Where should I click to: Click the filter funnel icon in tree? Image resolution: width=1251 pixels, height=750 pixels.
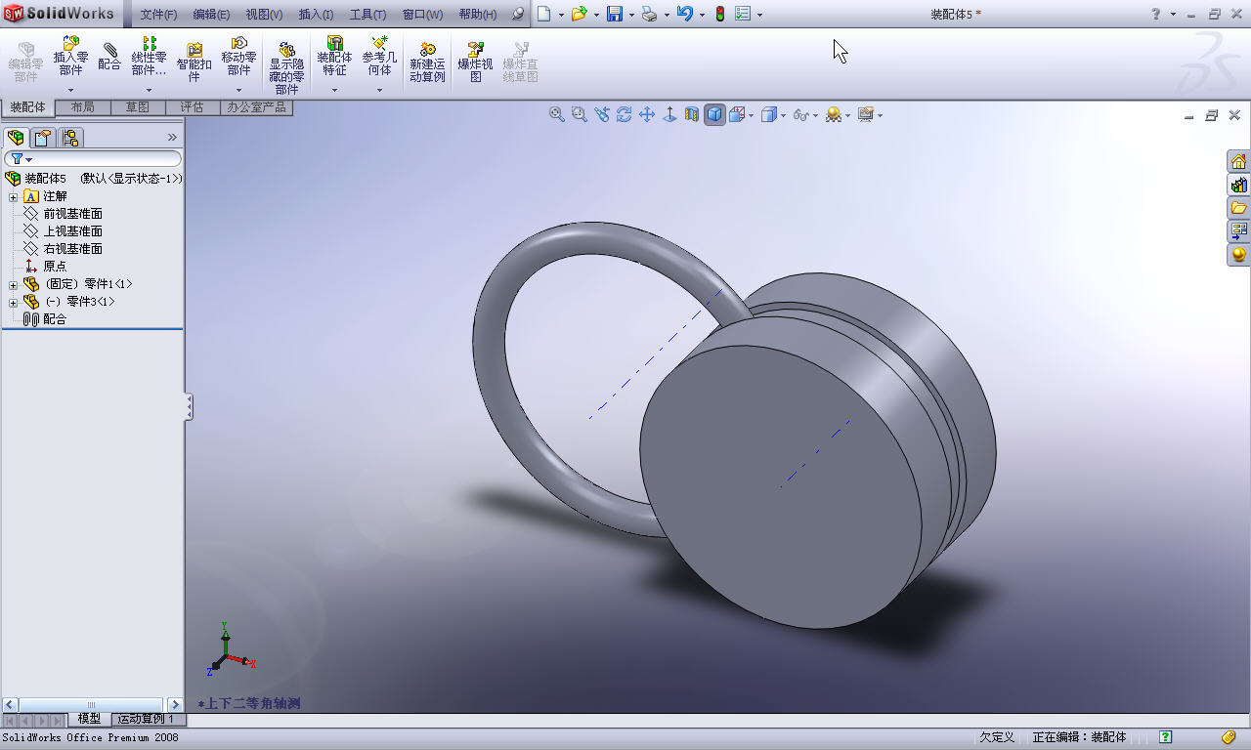pos(18,158)
